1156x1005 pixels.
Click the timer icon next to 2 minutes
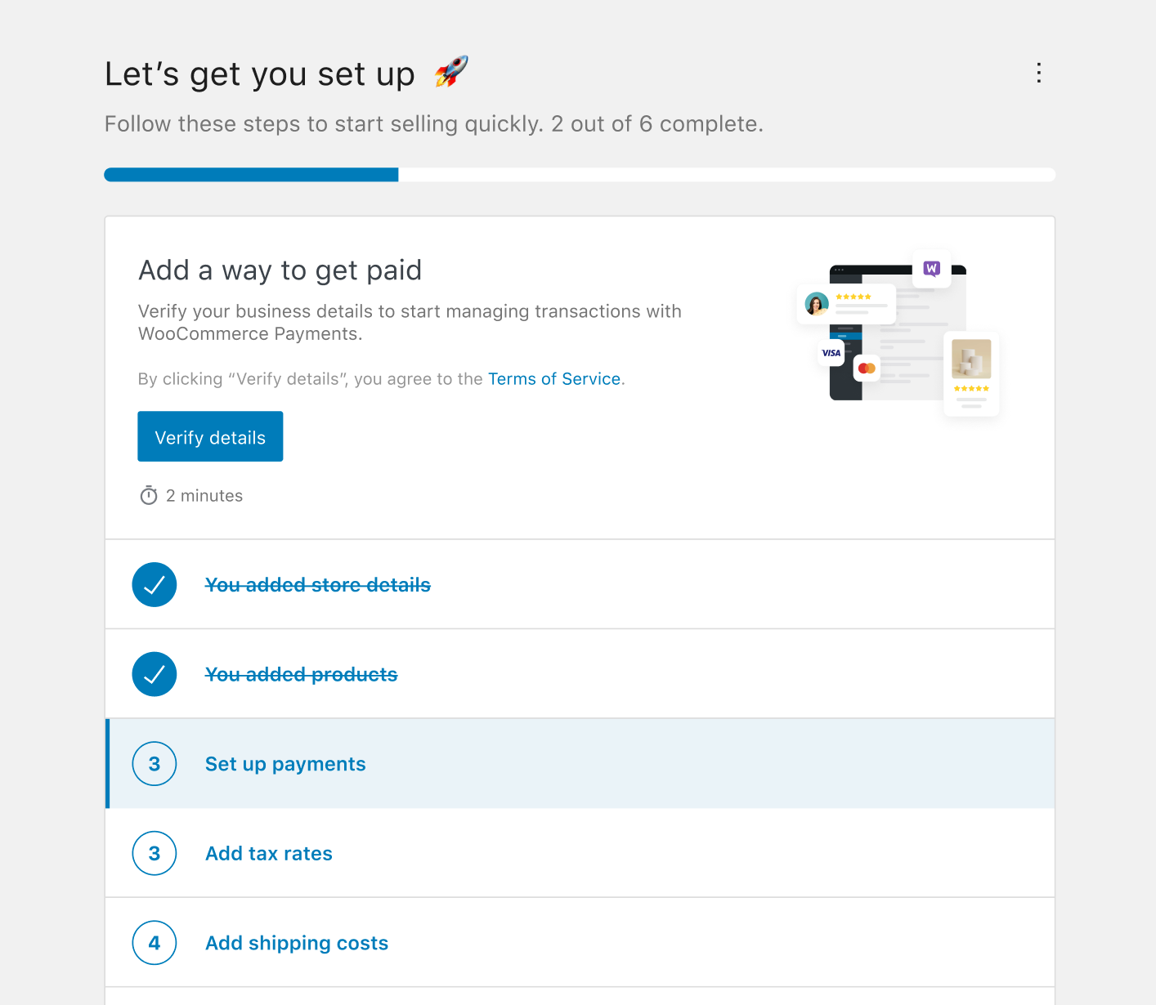[x=148, y=495]
